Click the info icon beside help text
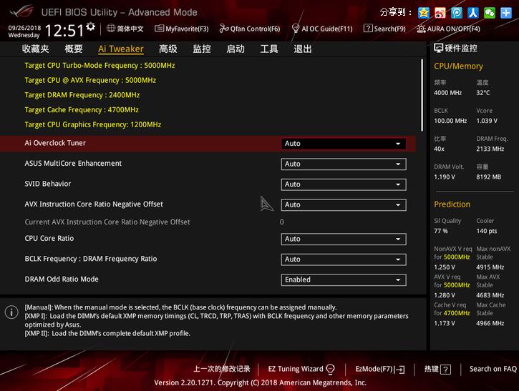Viewport: 519px width, 391px height. point(11,312)
